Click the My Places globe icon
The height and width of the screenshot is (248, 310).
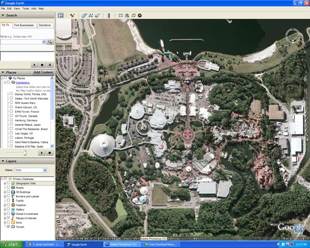(10, 78)
